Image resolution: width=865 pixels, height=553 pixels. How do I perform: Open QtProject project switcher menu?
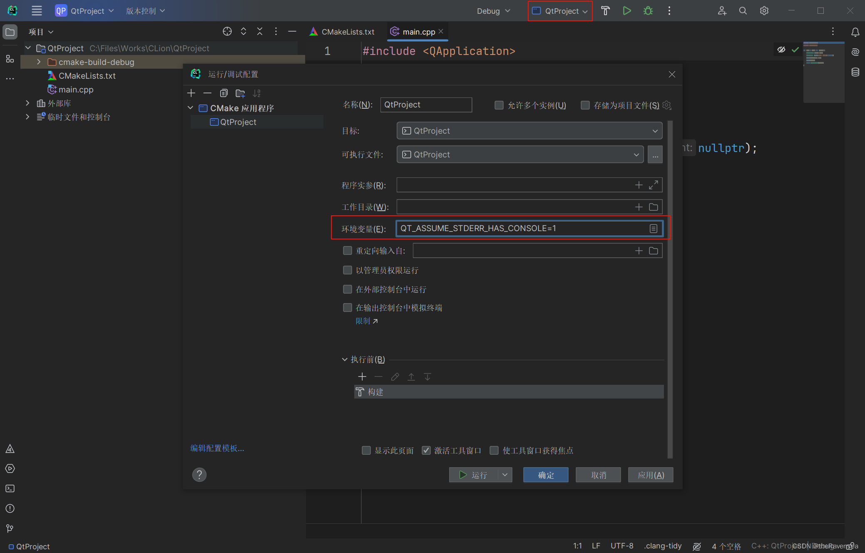coord(85,11)
